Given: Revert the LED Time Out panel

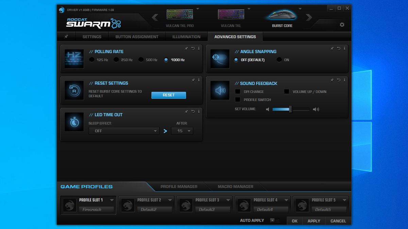Looking at the screenshot, I should point(193,111).
